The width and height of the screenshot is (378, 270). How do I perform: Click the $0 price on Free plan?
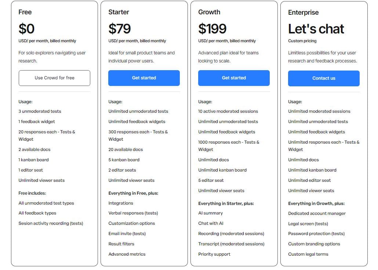[x=26, y=29]
